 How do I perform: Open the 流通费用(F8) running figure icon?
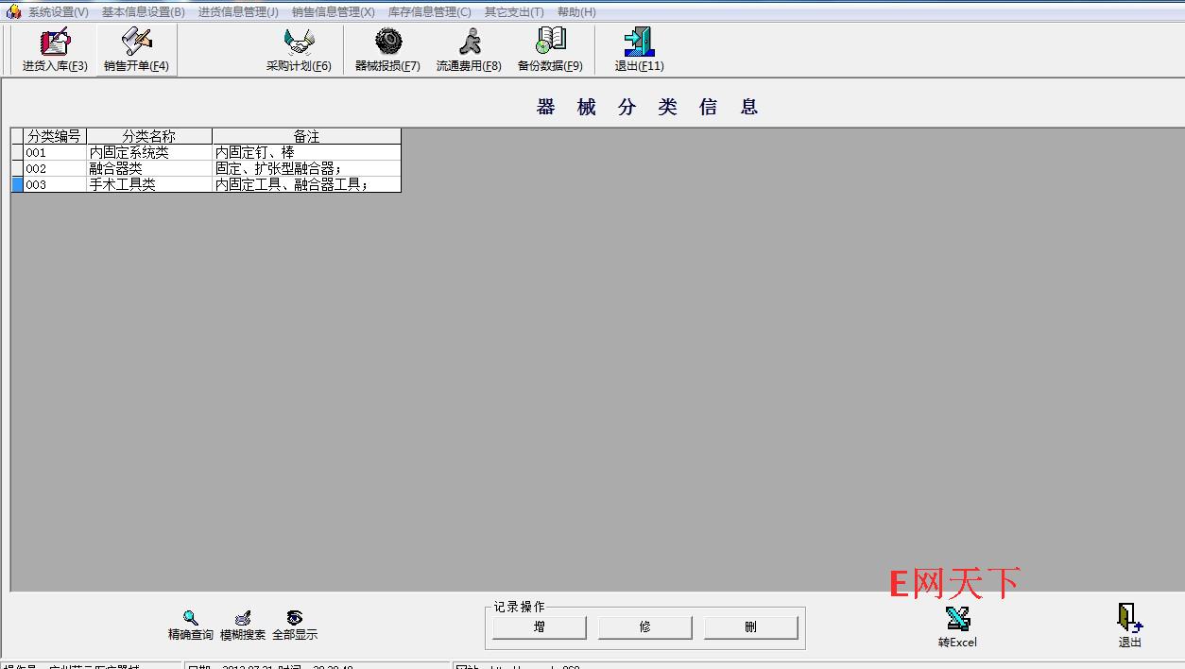click(x=469, y=50)
